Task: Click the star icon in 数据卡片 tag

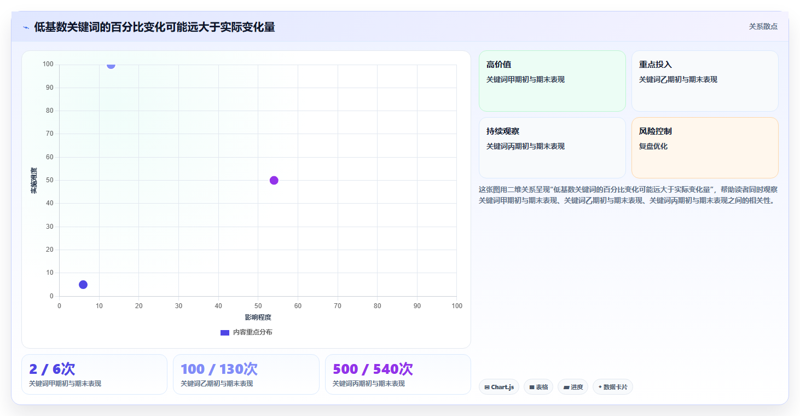Action: [600, 387]
